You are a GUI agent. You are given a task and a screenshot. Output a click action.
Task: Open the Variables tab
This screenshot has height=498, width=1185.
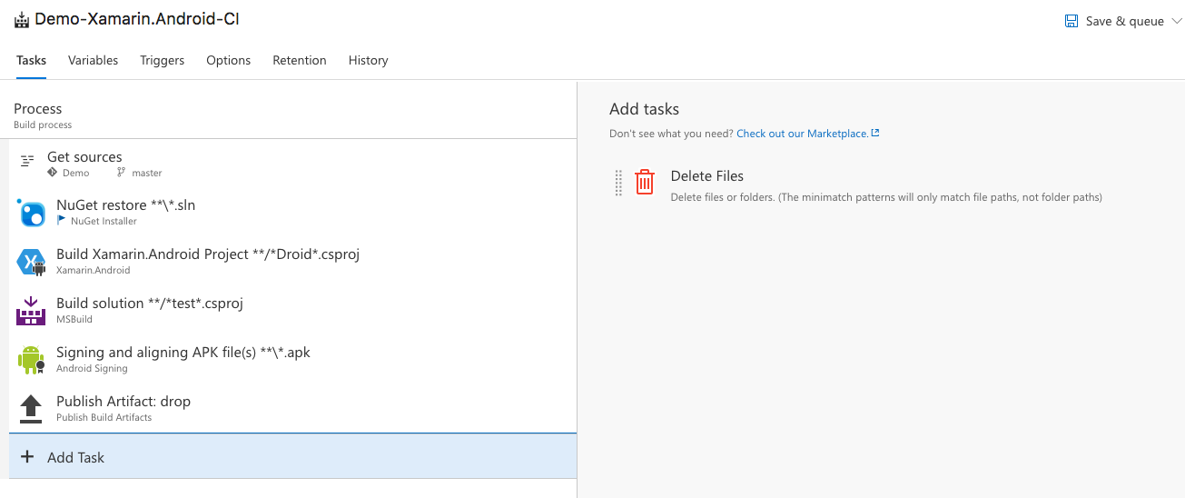93,60
